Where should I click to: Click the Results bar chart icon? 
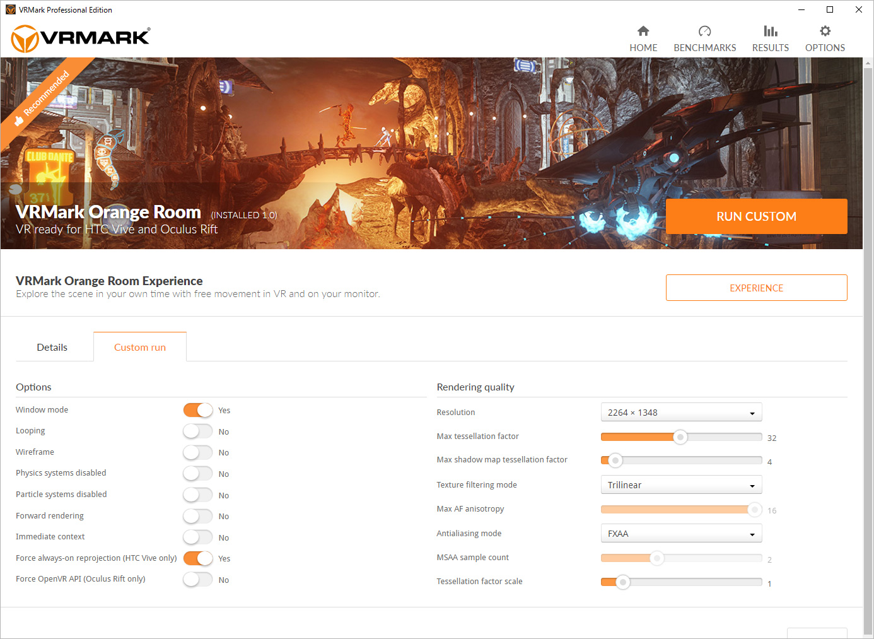pyautogui.click(x=771, y=31)
